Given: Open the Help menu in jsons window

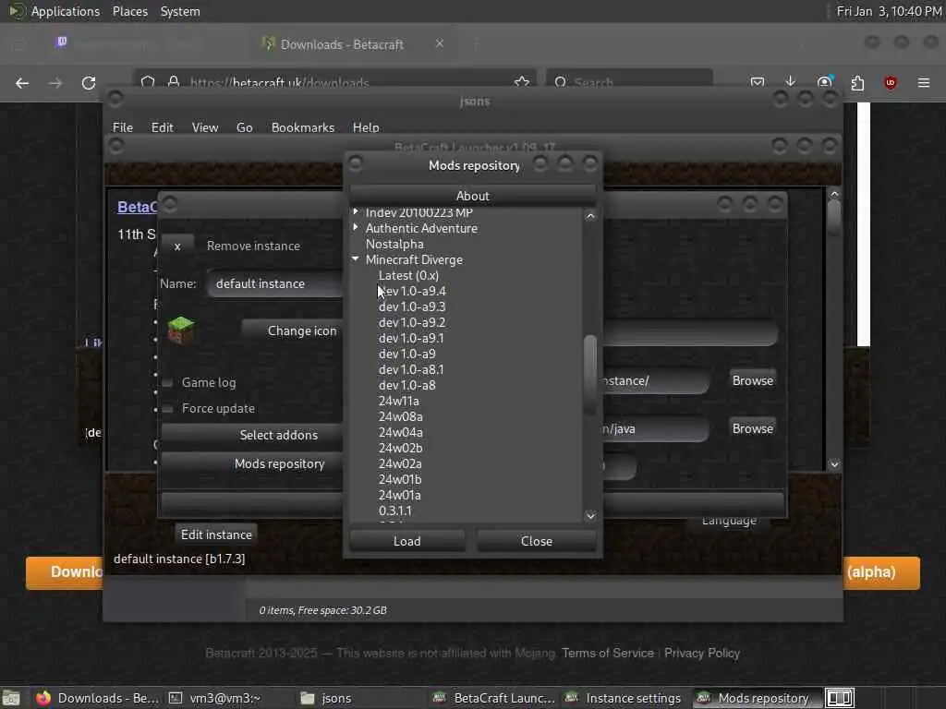Looking at the screenshot, I should click(x=366, y=127).
